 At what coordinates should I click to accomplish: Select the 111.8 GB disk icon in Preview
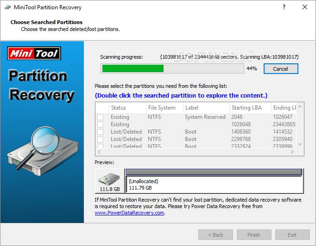tap(110, 181)
